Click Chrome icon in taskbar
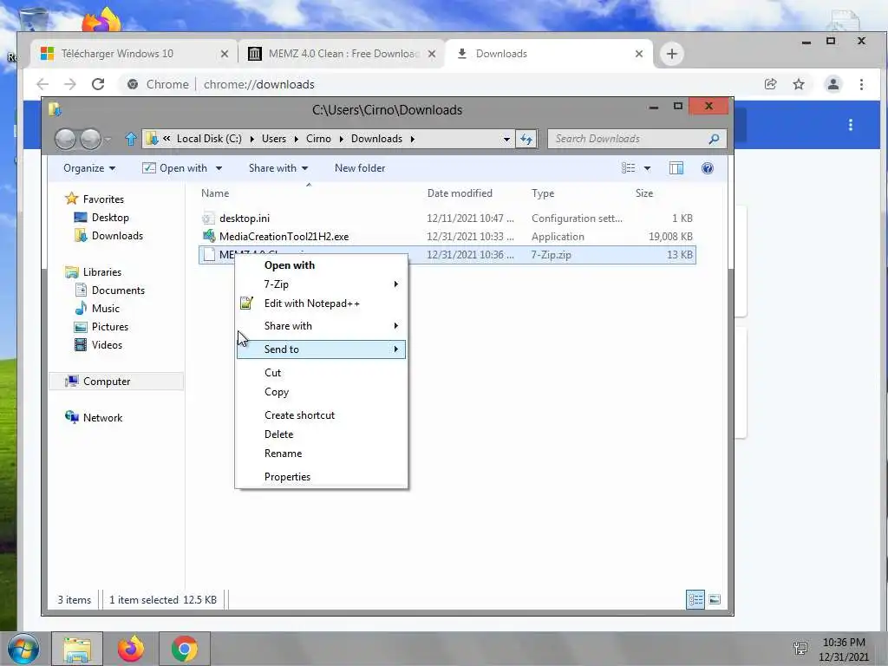The width and height of the screenshot is (888, 666). [185, 649]
